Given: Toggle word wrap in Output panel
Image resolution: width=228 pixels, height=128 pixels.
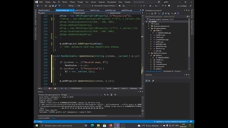Looking at the screenshot, I should pyautogui.click(x=115, y=95).
